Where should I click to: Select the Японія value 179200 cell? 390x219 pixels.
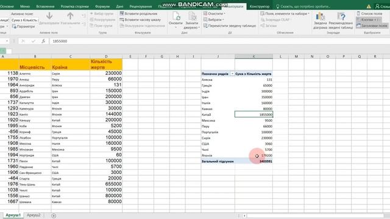pos(253,156)
